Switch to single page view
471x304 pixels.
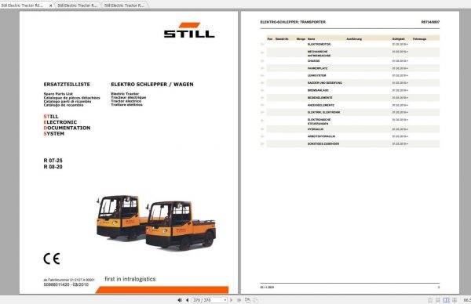pos(430,300)
